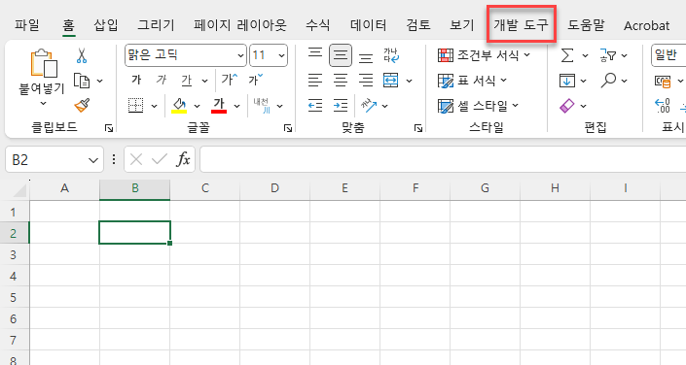
Task: Expand the AutoSum dropdown arrow
Action: pos(585,55)
